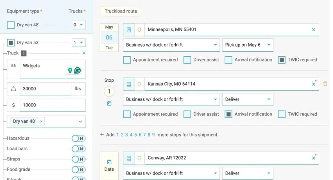Click the Stop 1 number circle
Image resolution: width=333 pixels, height=180 pixels.
click(x=109, y=92)
